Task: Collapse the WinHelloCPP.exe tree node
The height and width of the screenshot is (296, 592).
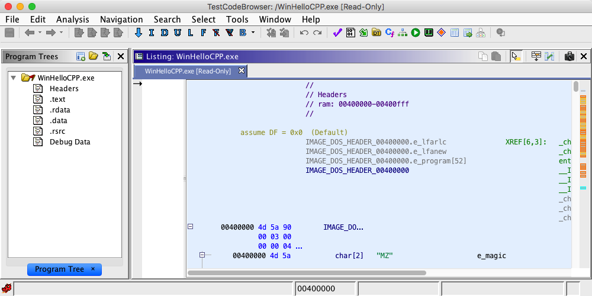Action: 13,78
